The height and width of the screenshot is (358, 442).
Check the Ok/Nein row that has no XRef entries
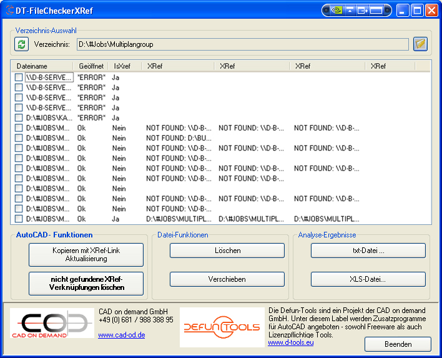[x=19, y=189]
